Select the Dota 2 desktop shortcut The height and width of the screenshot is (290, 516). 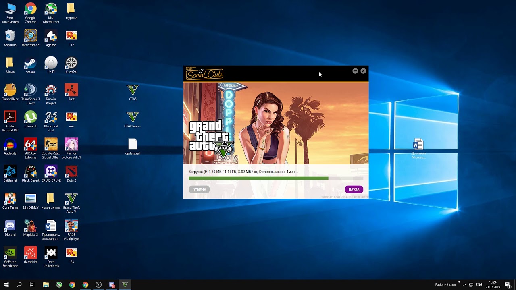pyautogui.click(x=71, y=174)
